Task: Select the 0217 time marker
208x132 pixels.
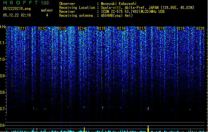Action: 141,28
